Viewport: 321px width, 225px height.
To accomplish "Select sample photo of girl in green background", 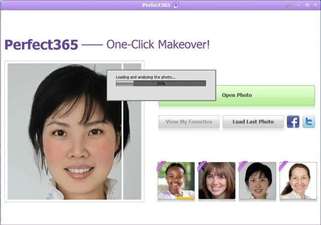I will click(x=176, y=181).
